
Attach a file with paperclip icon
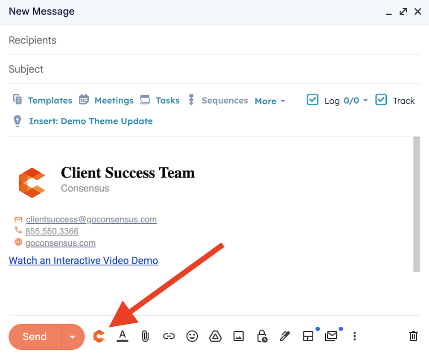(145, 337)
